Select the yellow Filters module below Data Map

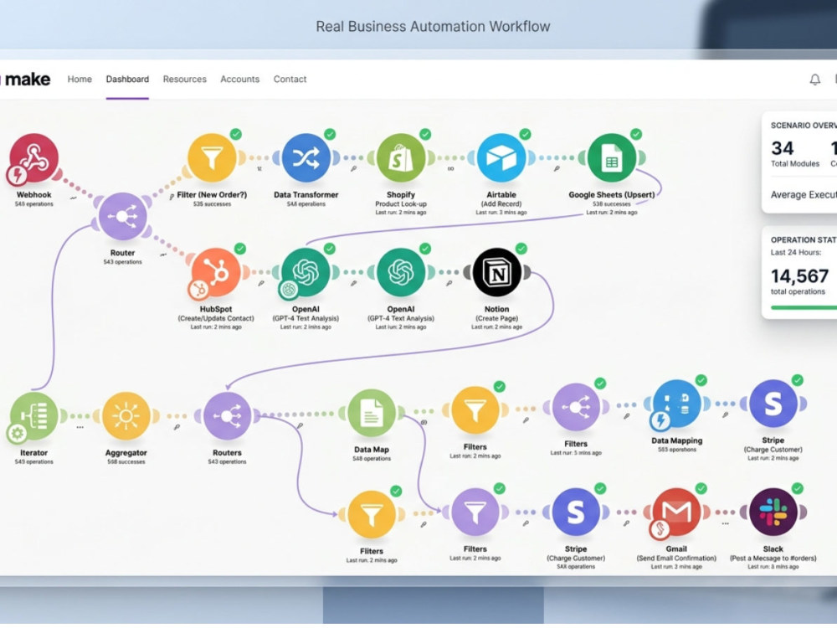[372, 514]
